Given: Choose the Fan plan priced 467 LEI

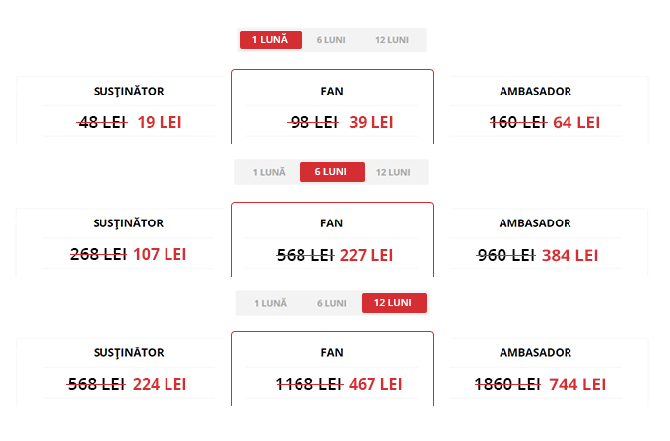Looking at the screenshot, I should click(x=331, y=371).
